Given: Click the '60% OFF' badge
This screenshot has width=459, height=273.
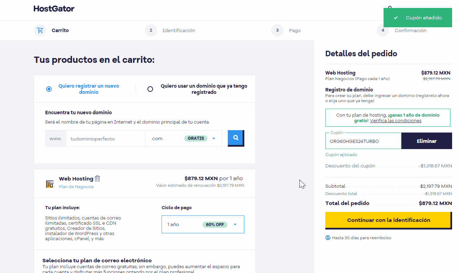Looking at the screenshot, I should pos(215,224).
